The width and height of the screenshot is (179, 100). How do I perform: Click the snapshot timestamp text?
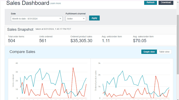click(53, 29)
